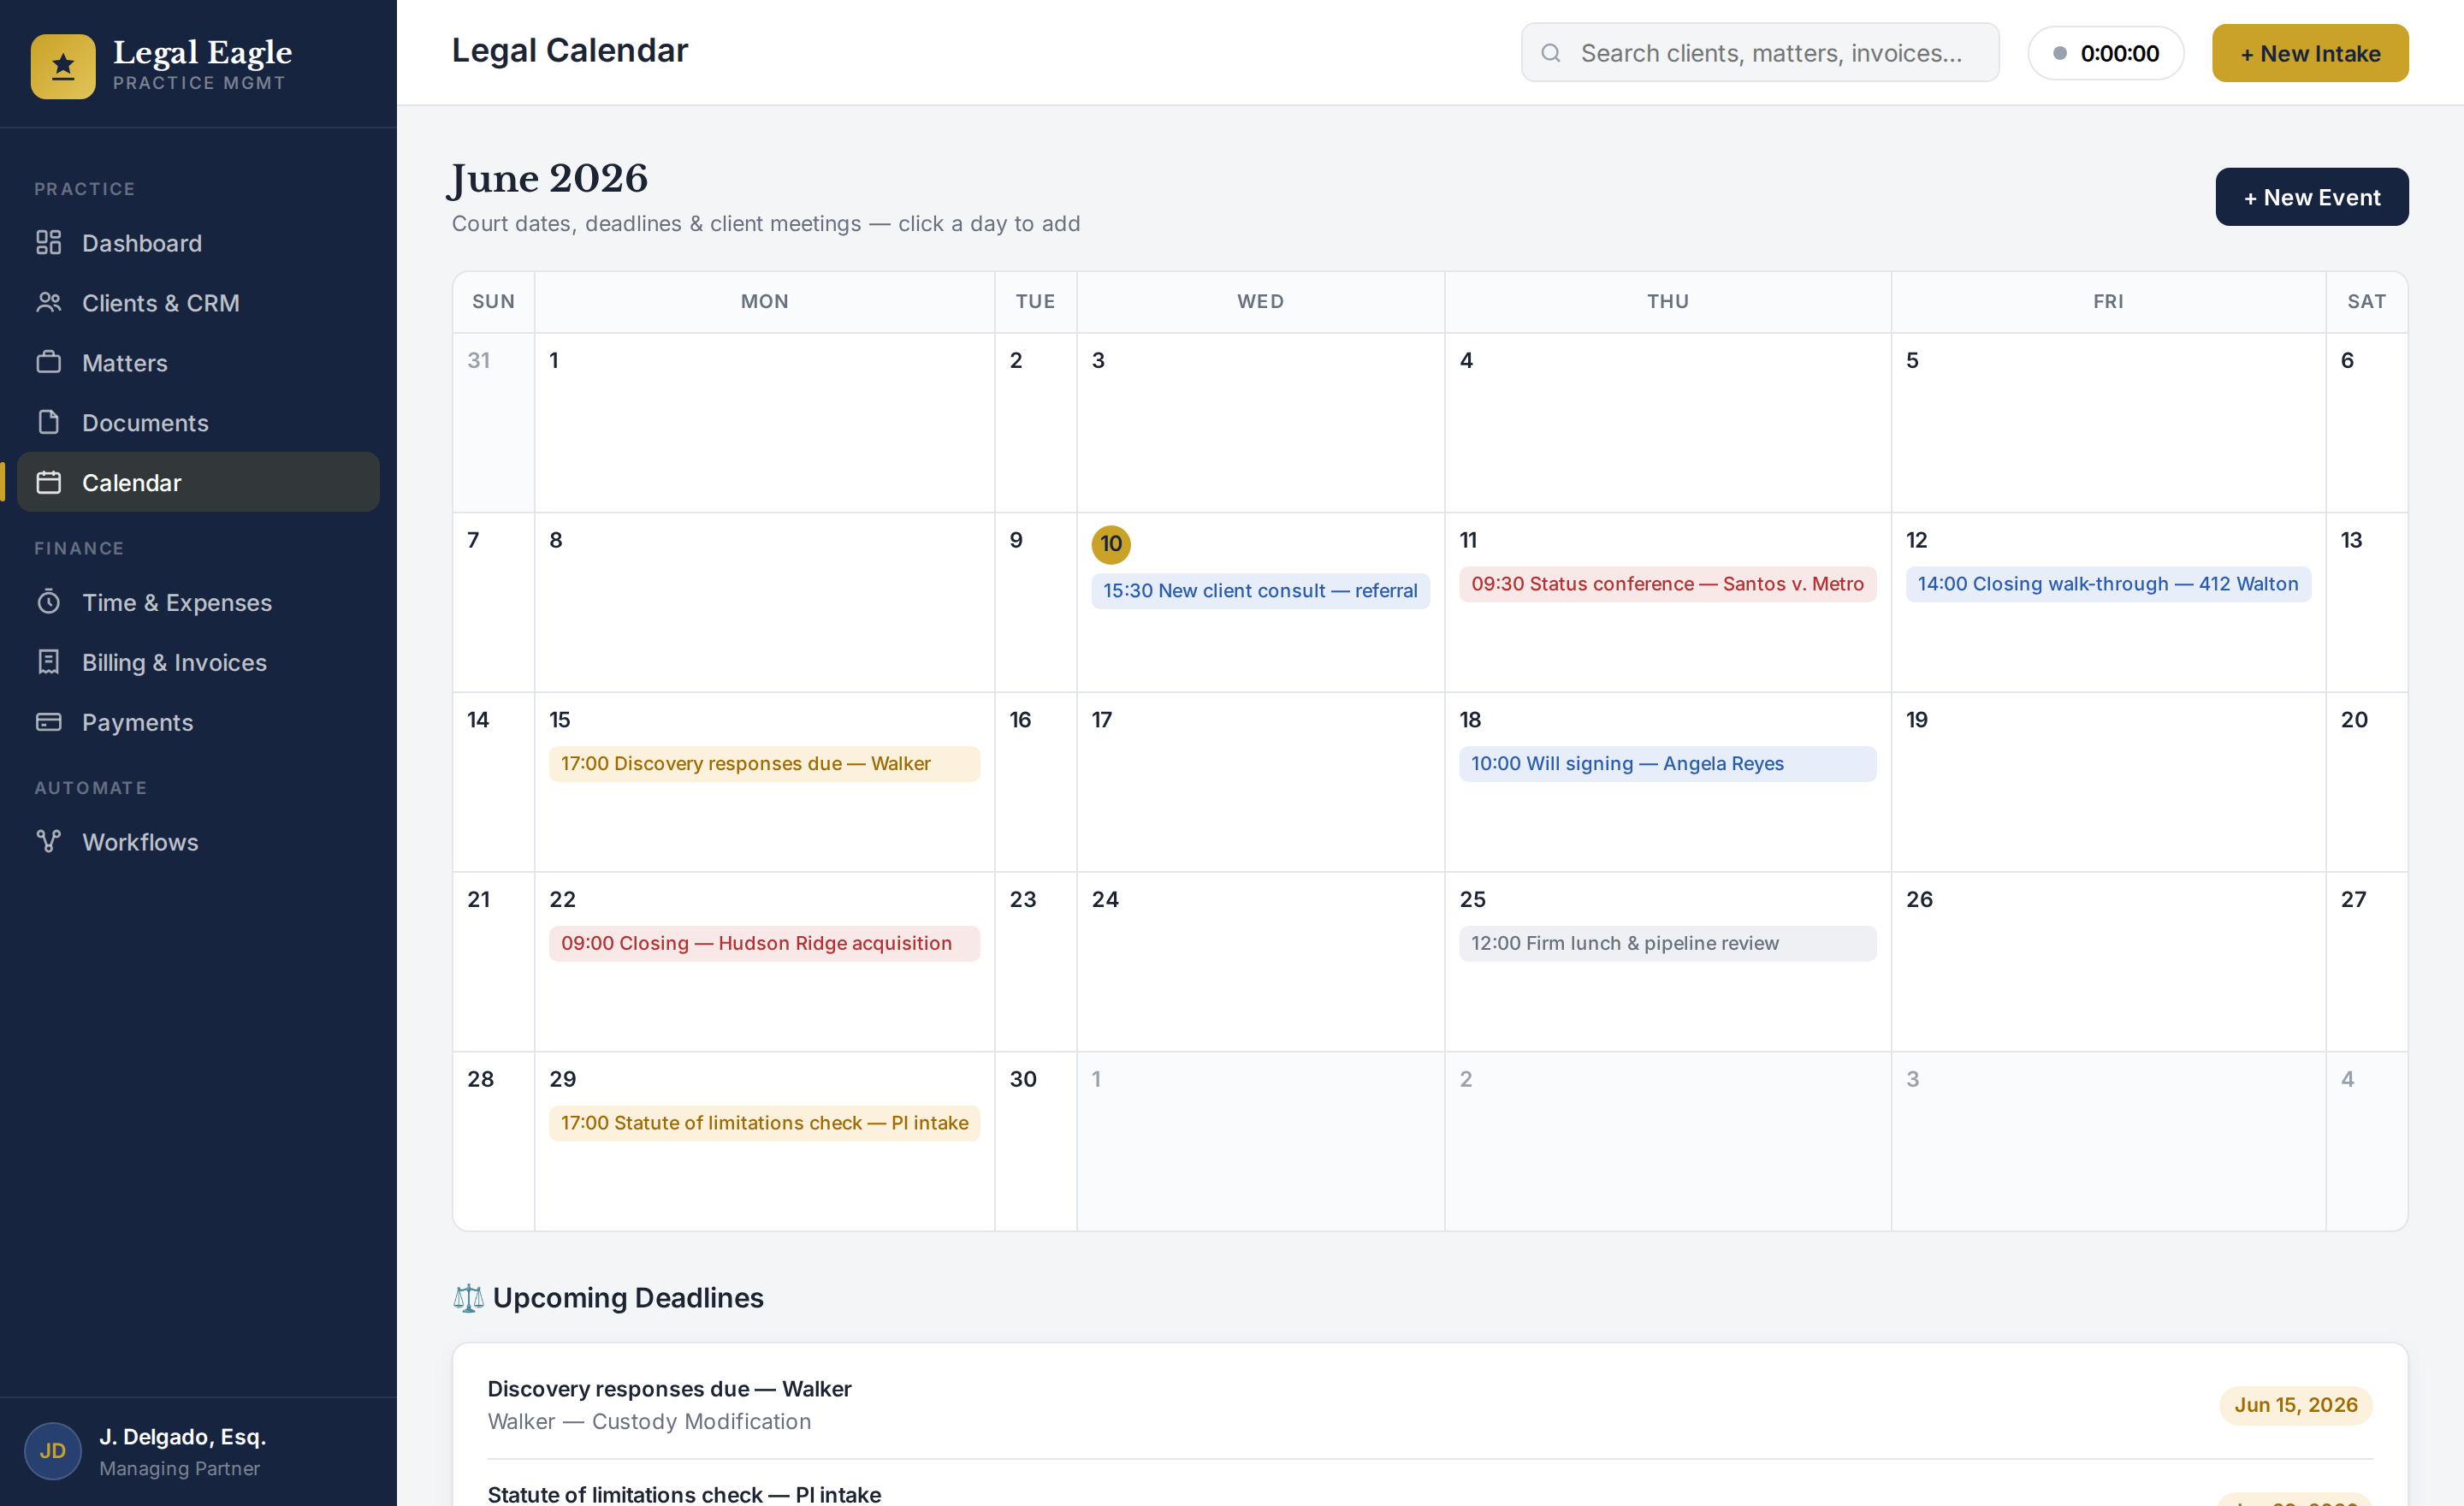Open the Workflows page
The width and height of the screenshot is (2464, 1506).
(x=199, y=842)
